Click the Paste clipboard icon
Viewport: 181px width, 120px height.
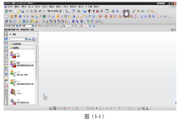(x=36, y=11)
